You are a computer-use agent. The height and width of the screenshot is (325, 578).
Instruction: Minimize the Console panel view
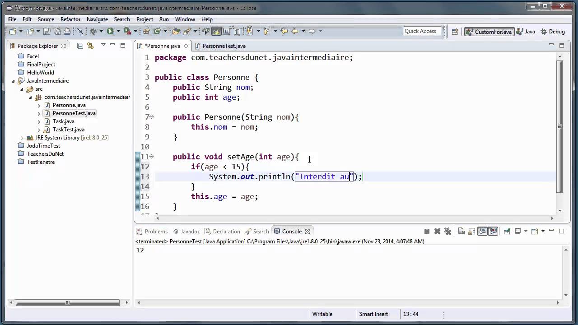(551, 230)
